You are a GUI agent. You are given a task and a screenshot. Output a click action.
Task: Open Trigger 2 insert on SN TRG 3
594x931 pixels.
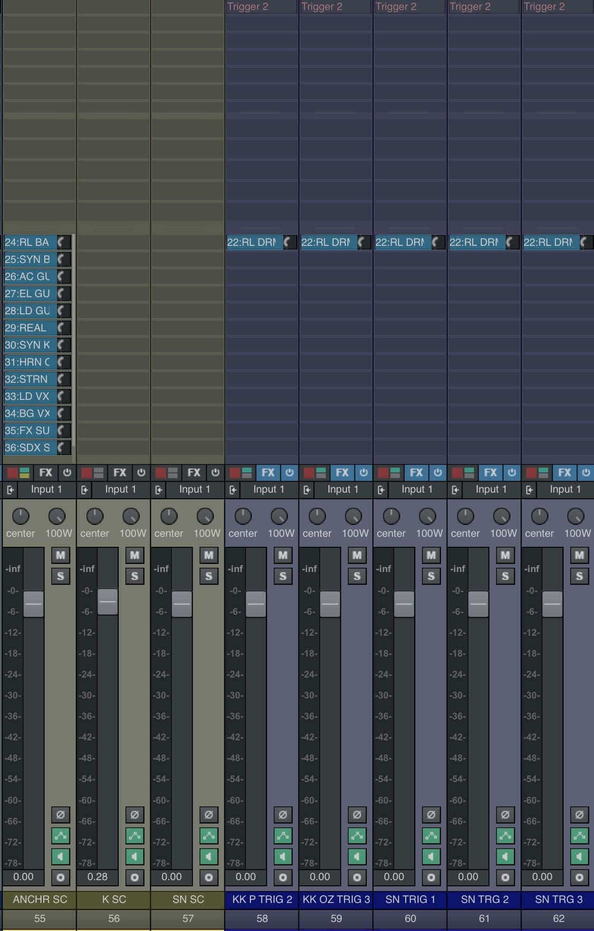pyautogui.click(x=558, y=7)
